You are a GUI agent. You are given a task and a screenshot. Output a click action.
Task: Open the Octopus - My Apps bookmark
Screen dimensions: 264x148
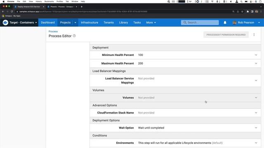pyautogui.click(x=11, y=16)
